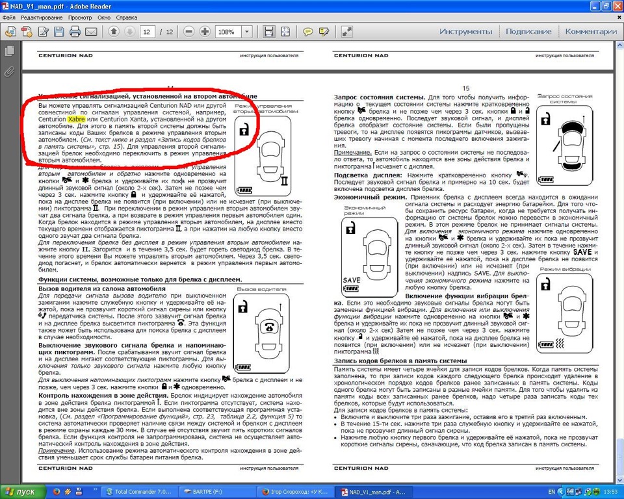This screenshot has width=624, height=499.
Task: Open the Windows пуск start button
Action: (23, 492)
